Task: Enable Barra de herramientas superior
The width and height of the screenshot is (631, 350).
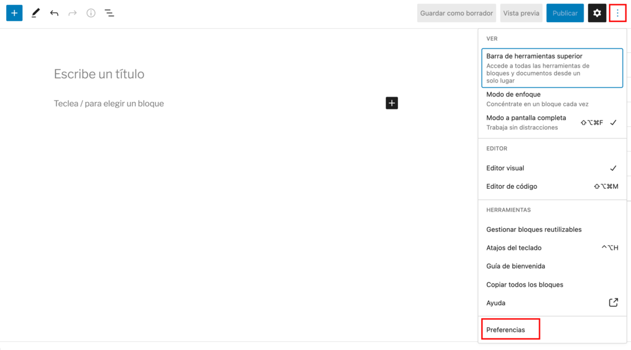Action: 552,68
